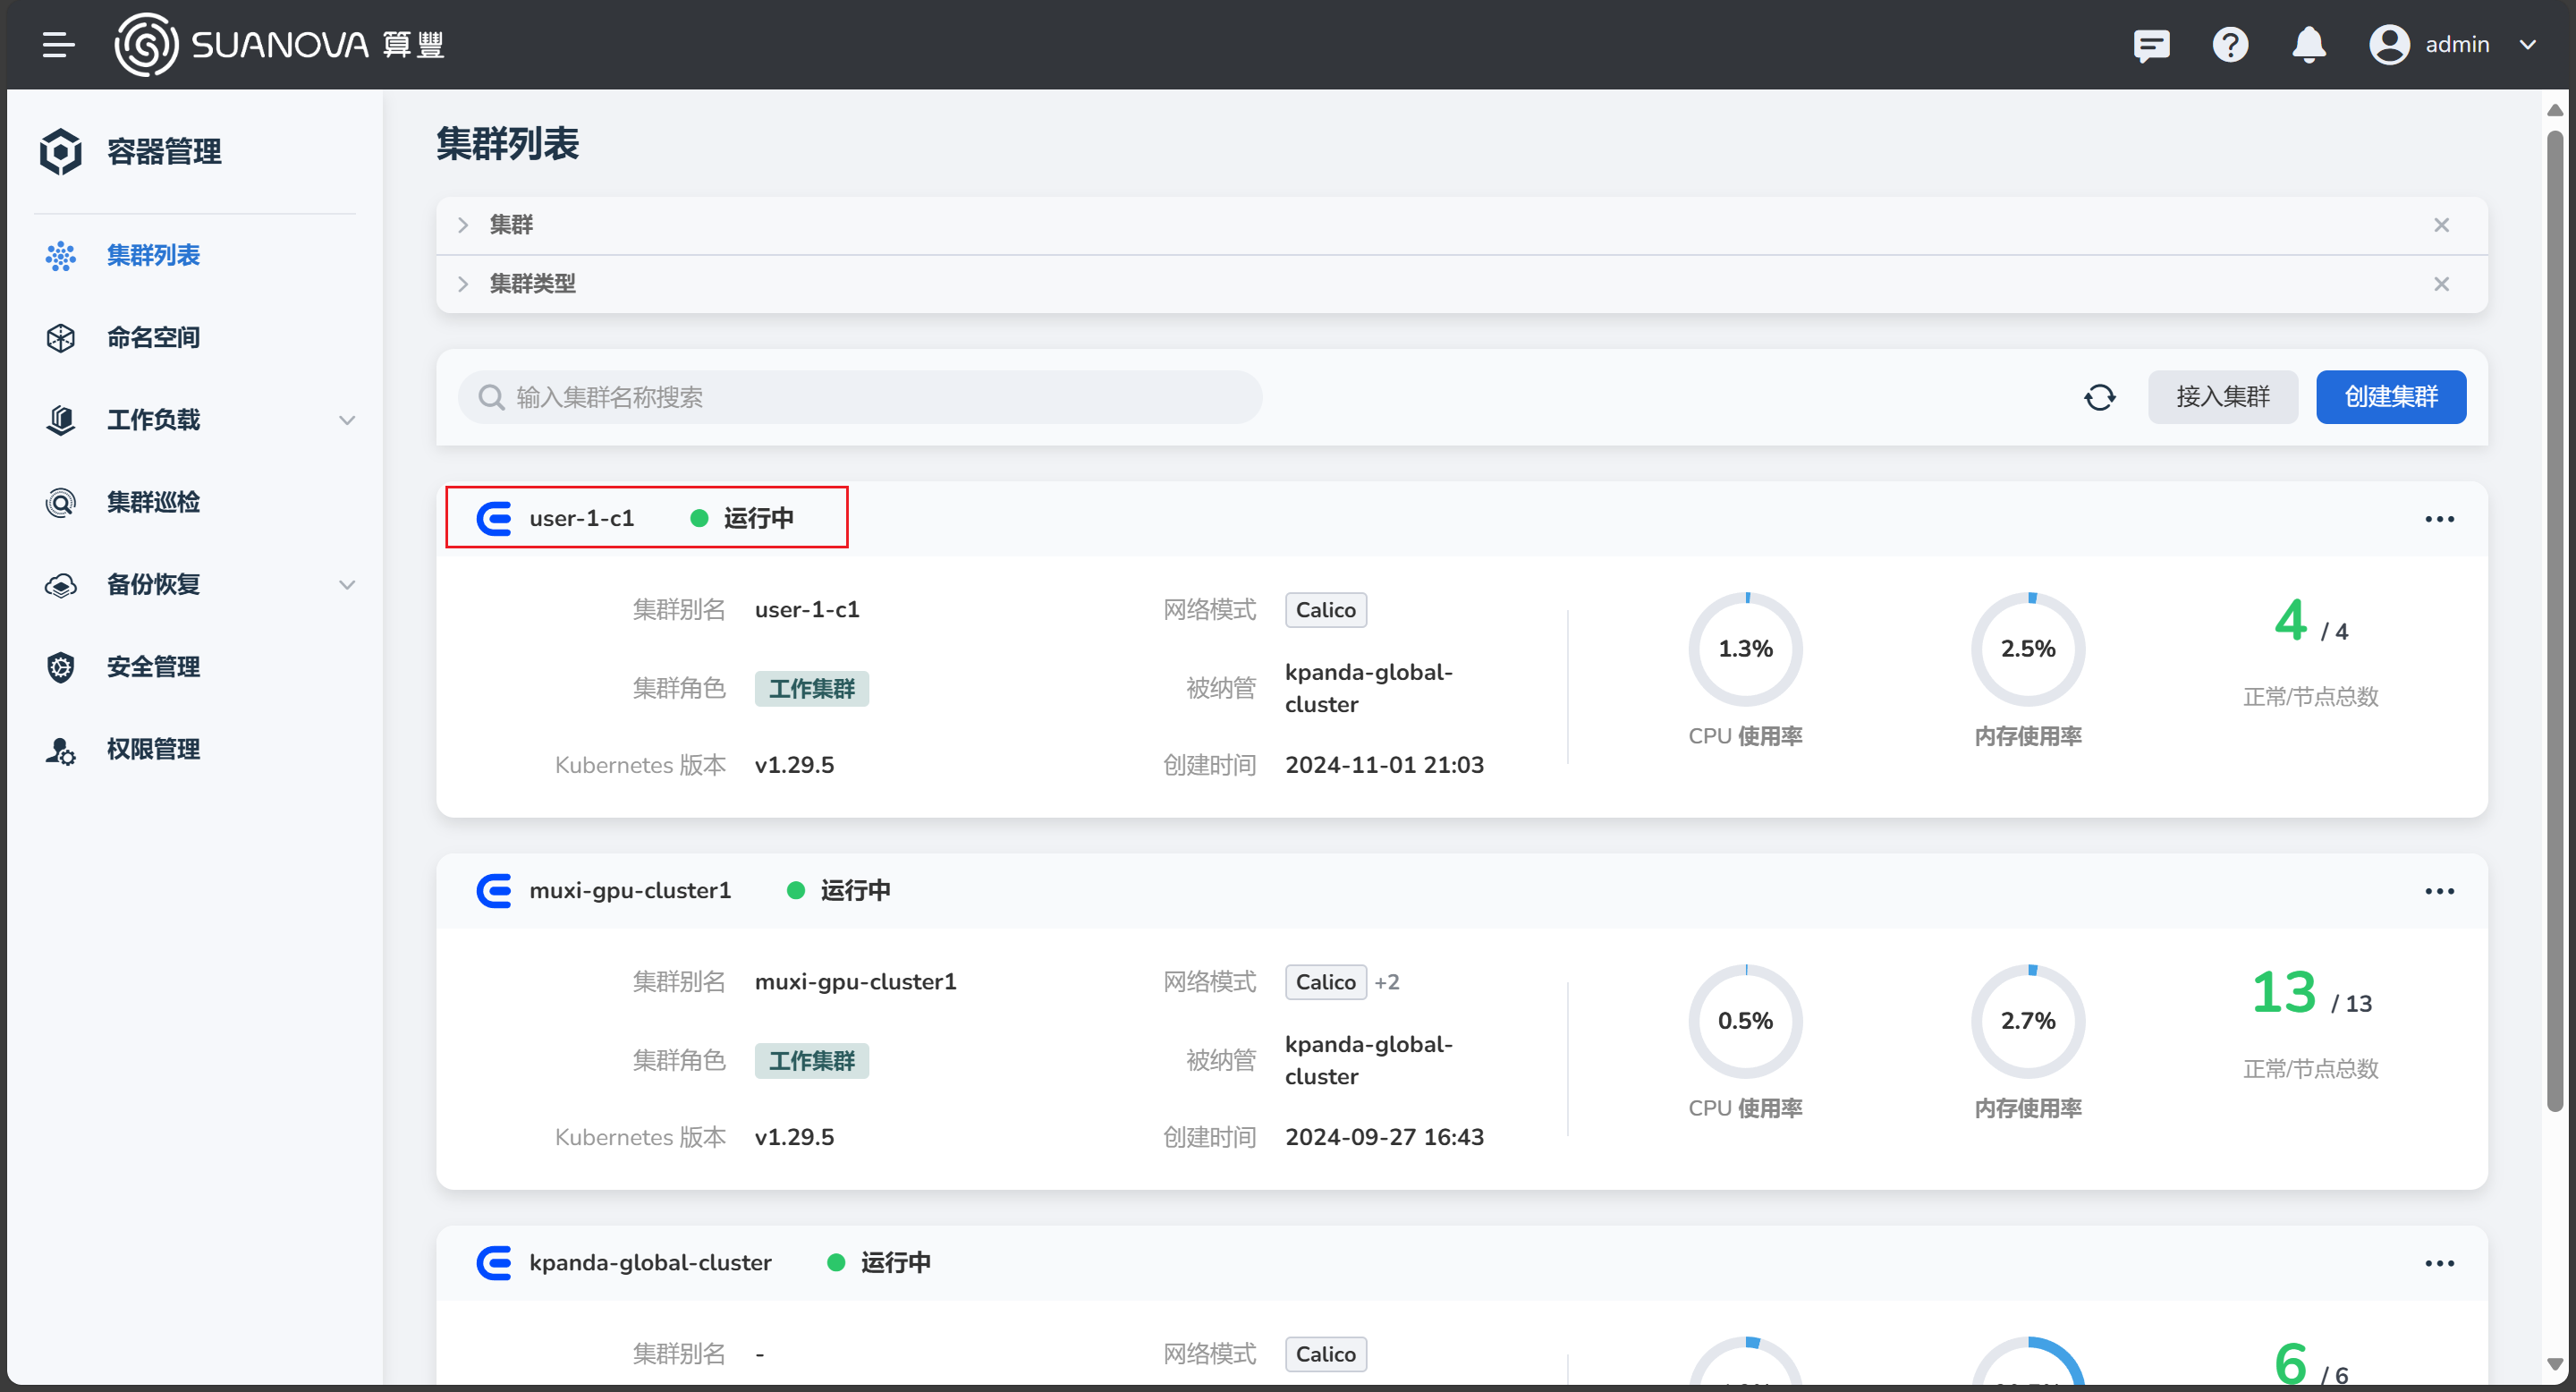
Task: Click the admin user avatar icon
Action: 2389,45
